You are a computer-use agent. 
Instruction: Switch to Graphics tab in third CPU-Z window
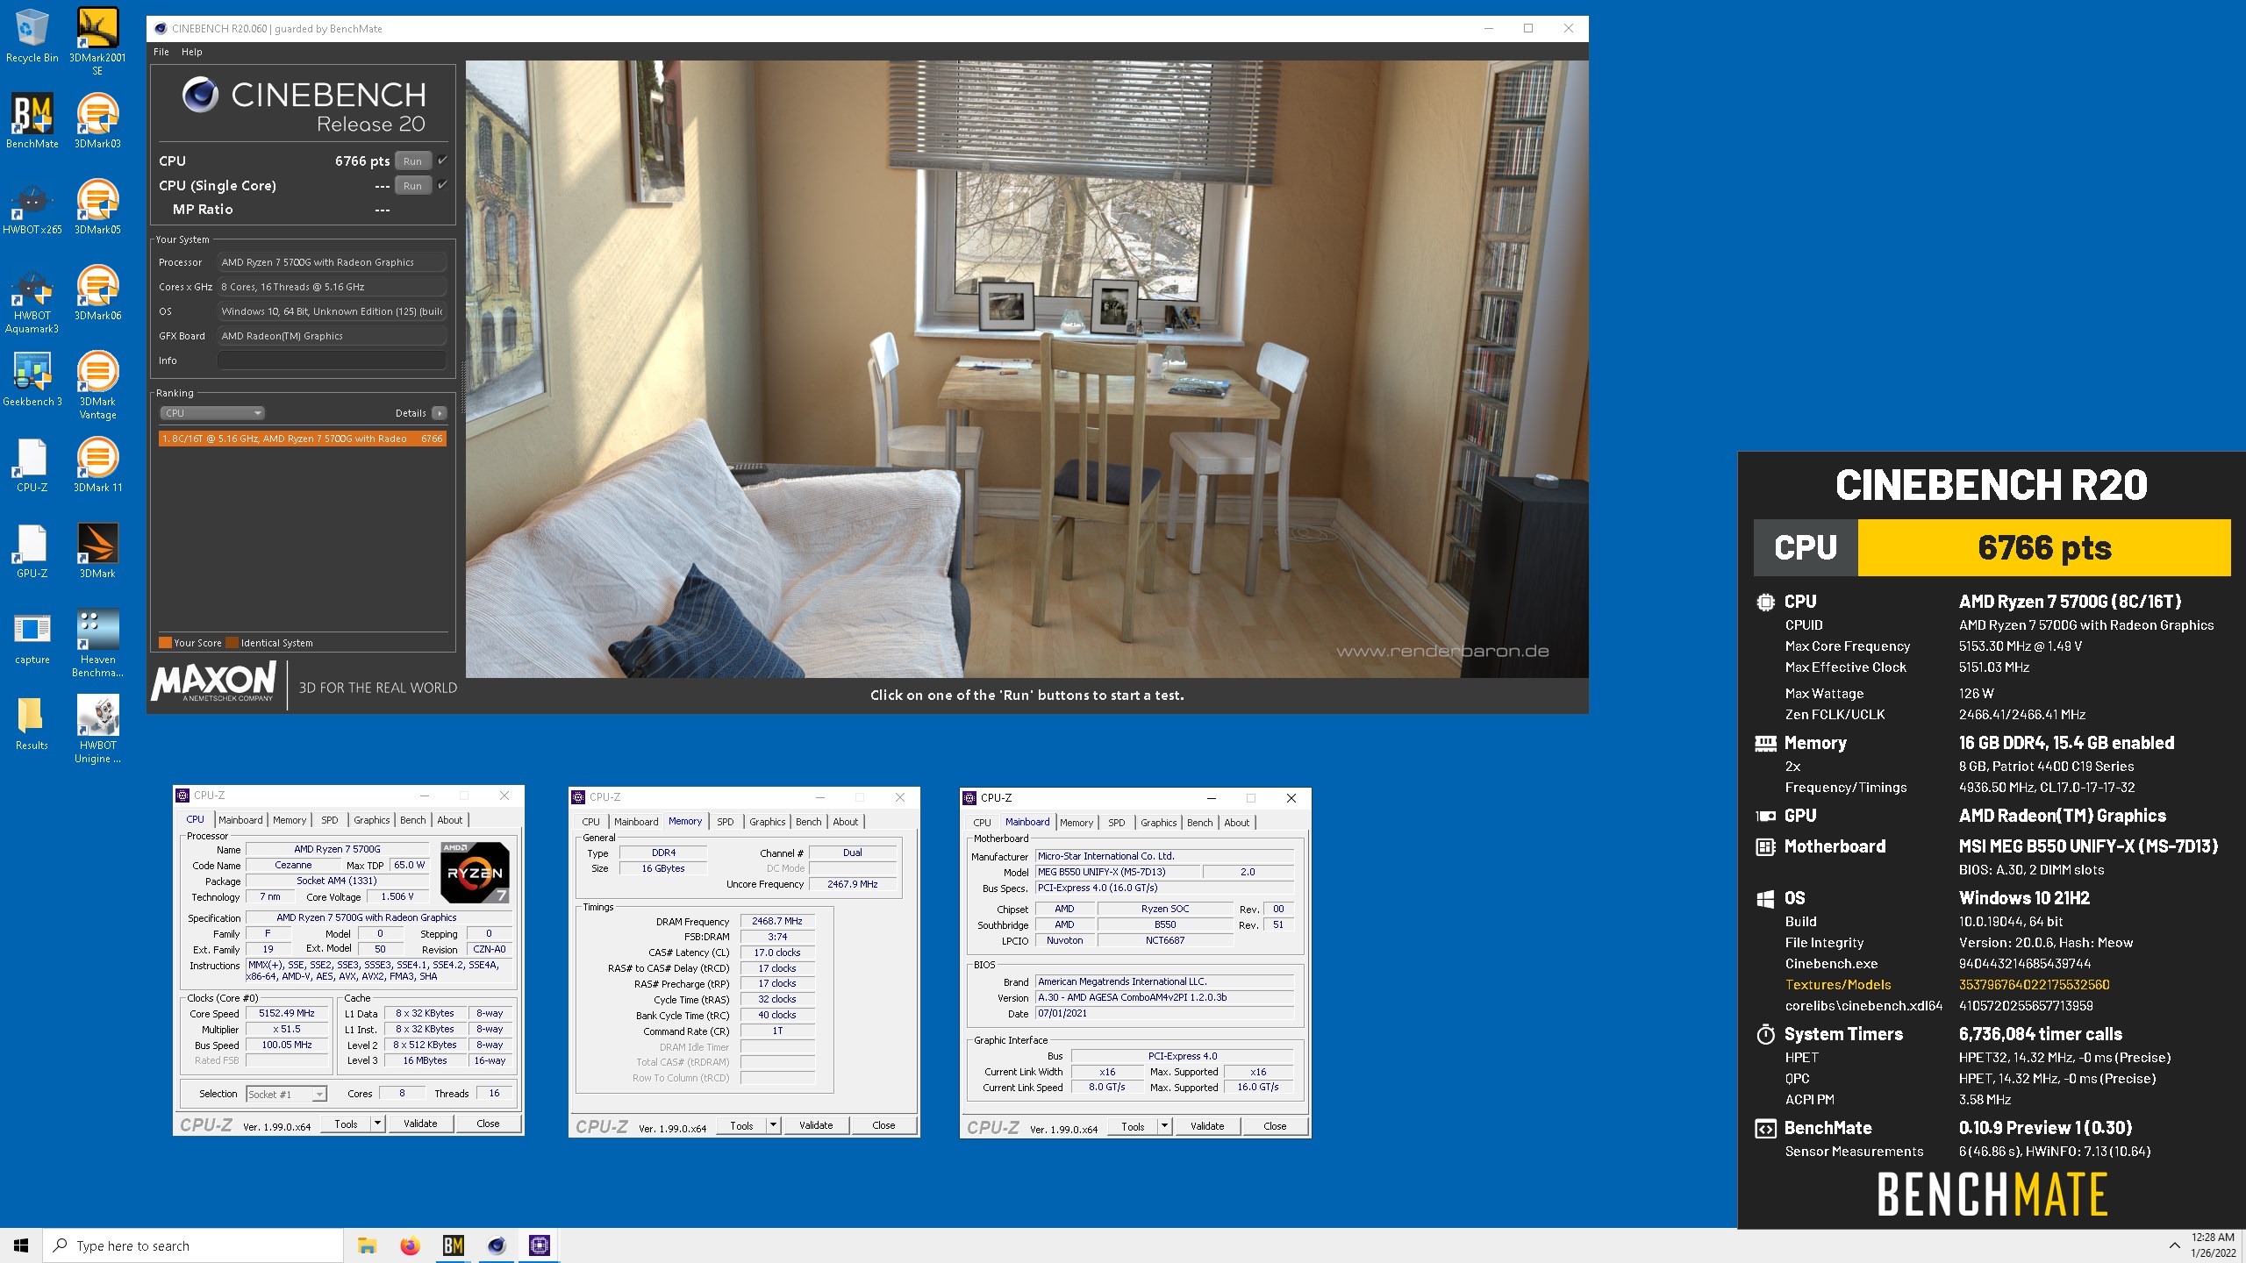(x=1158, y=823)
